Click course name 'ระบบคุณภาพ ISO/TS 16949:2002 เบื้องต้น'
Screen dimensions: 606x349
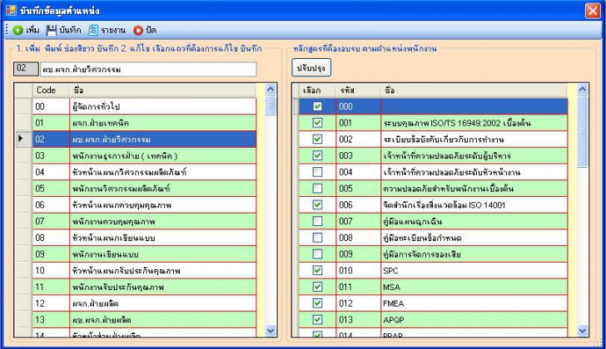coord(457,123)
